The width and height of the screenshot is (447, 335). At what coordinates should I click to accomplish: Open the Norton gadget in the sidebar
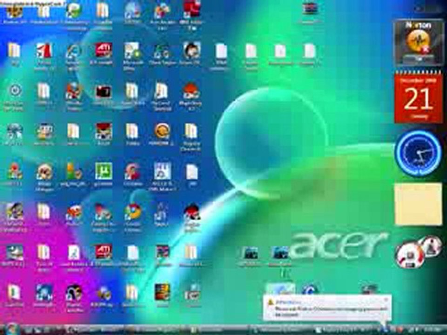tap(418, 42)
